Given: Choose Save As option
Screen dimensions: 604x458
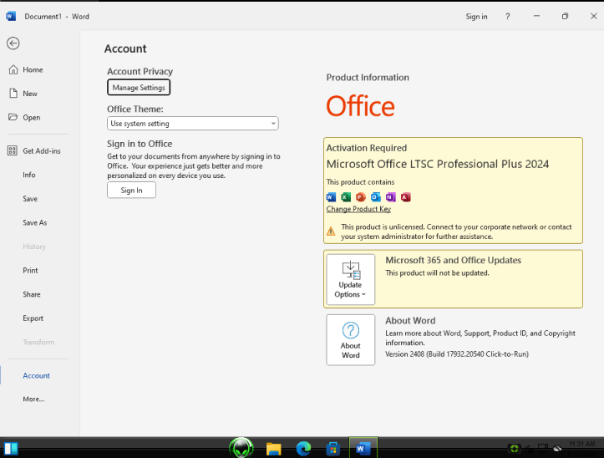Looking at the screenshot, I should pos(34,223).
